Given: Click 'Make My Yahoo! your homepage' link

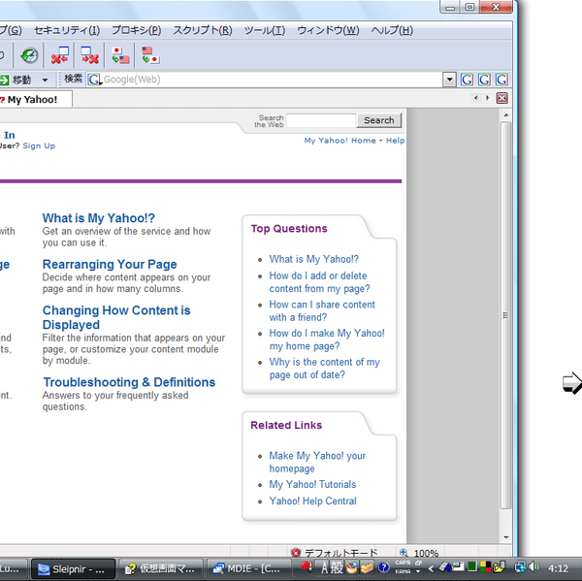Looking at the screenshot, I should click(317, 462).
